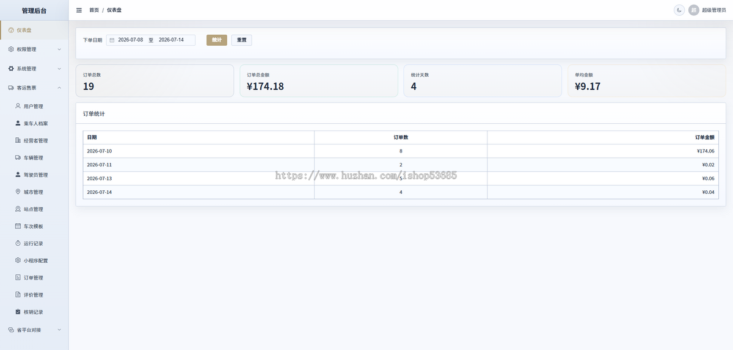The height and width of the screenshot is (350, 733).
Task: Click the 评价管理 document icon
Action: click(18, 295)
